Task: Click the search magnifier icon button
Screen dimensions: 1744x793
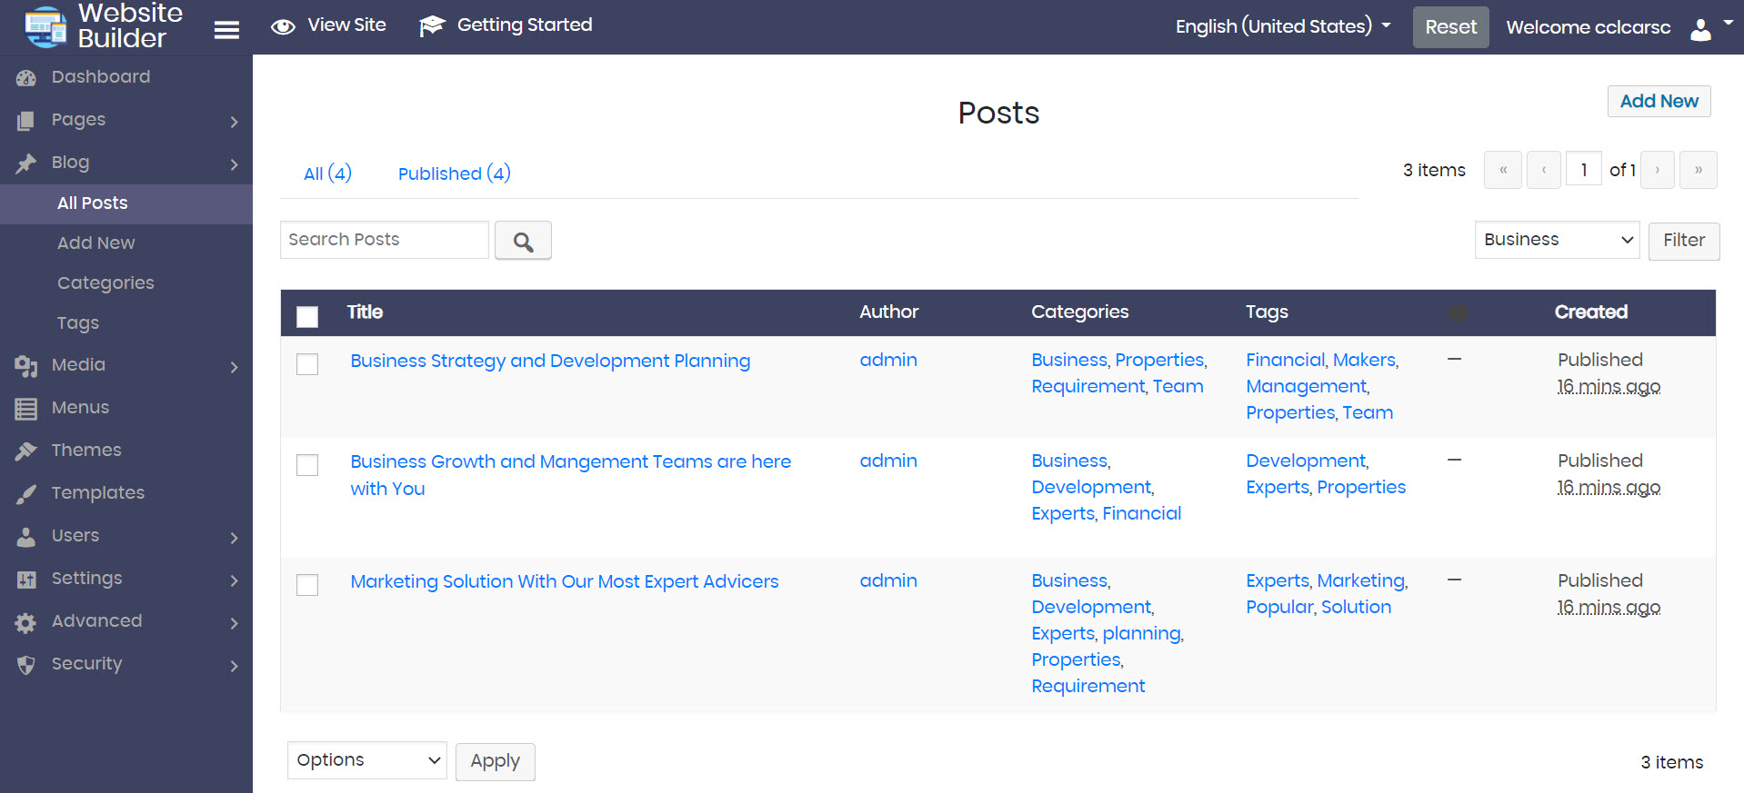Action: point(523,241)
